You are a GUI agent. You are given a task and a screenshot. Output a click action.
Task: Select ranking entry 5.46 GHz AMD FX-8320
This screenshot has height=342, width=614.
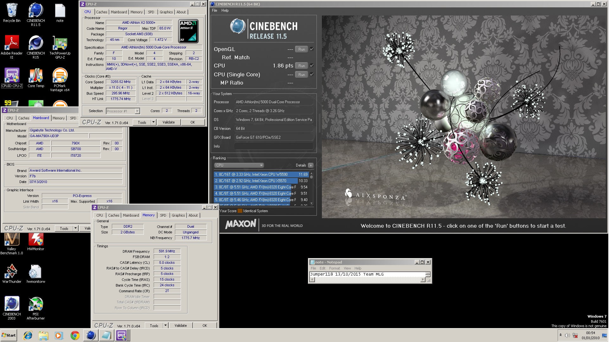tap(261, 200)
